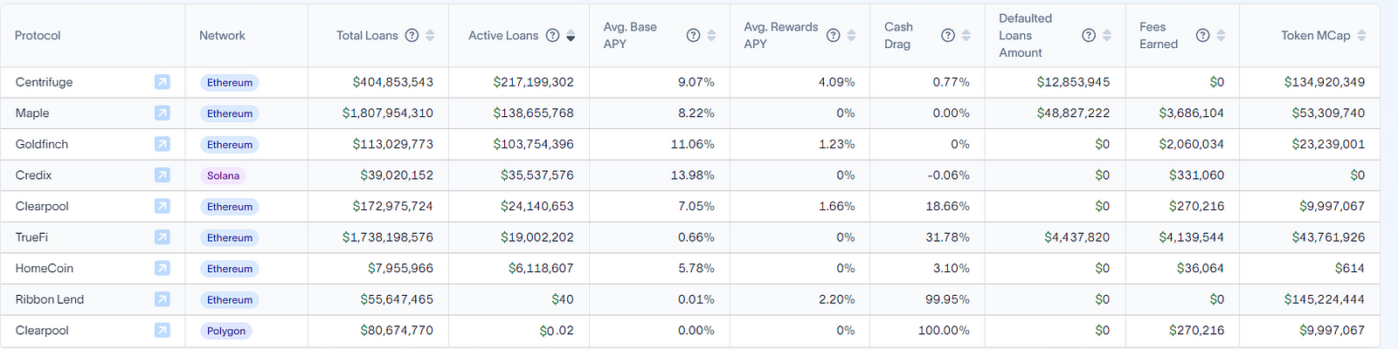Sort table by Total Loans arrows

pos(430,36)
